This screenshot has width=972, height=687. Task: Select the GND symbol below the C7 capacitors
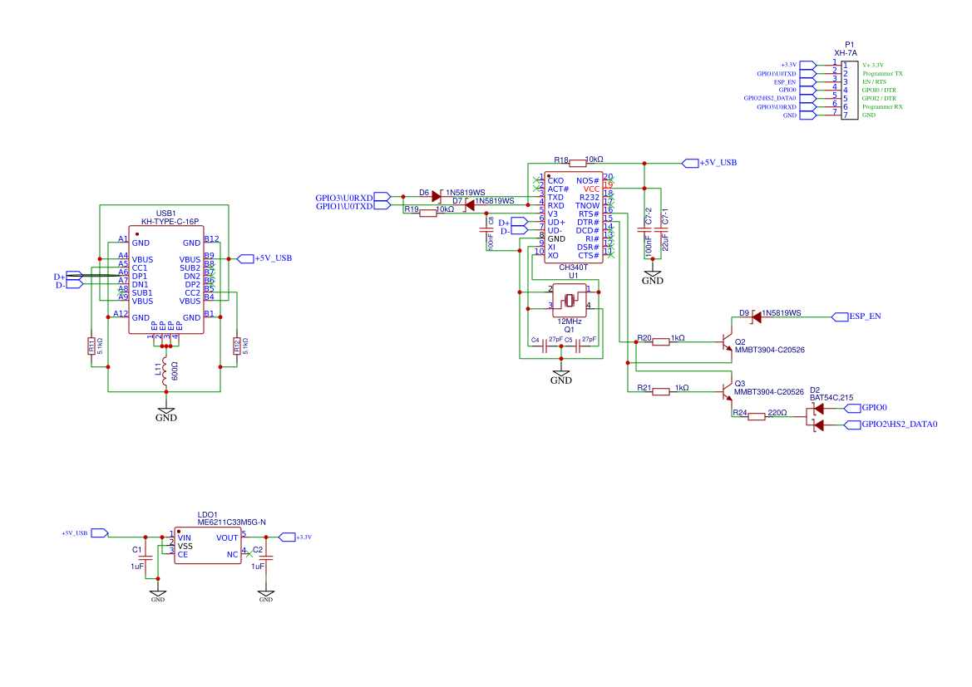tap(652, 277)
